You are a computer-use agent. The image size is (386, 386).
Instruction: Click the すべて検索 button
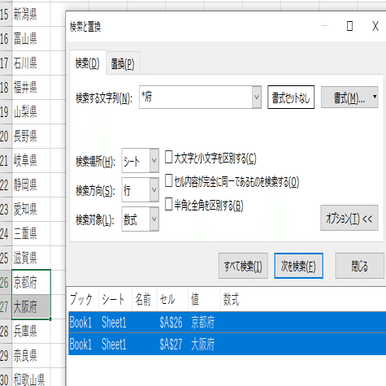coord(243,266)
